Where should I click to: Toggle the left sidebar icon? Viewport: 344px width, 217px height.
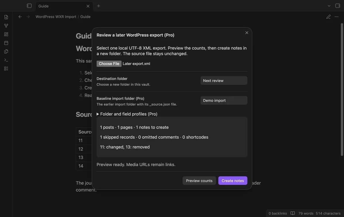pos(29,6)
